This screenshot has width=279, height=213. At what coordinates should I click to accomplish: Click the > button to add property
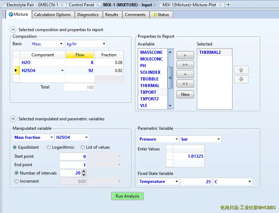(x=185, y=55)
